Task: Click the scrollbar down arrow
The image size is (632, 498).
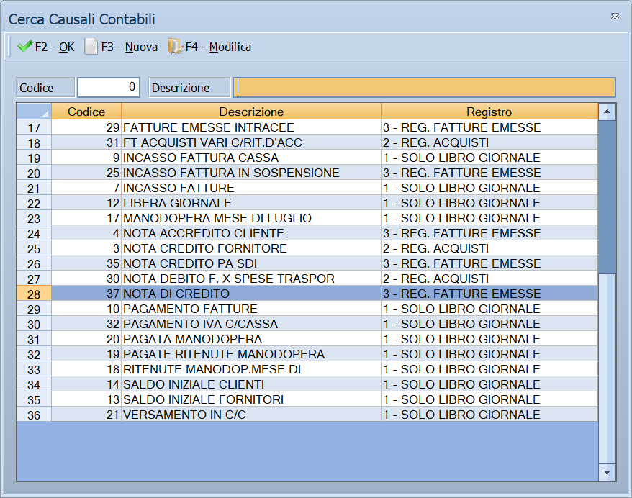Action: pyautogui.click(x=607, y=472)
